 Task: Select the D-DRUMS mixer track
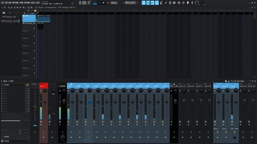coord(62,86)
